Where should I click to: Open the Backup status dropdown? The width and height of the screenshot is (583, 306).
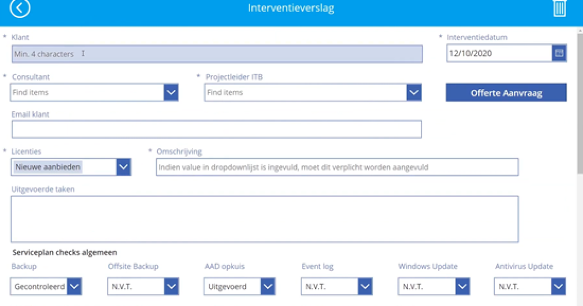click(x=74, y=287)
